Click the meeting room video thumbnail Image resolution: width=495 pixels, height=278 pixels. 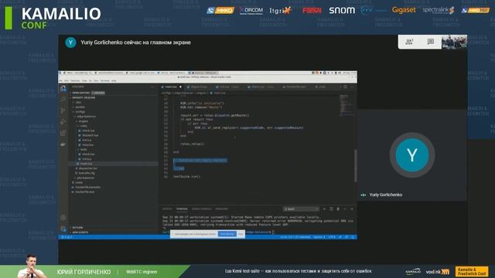[454, 42]
